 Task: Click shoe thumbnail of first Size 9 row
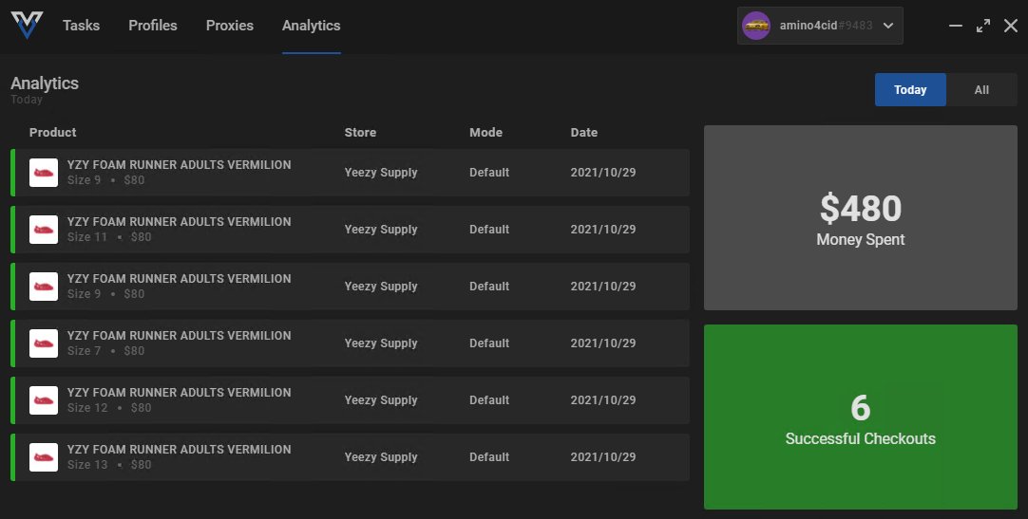(x=44, y=173)
